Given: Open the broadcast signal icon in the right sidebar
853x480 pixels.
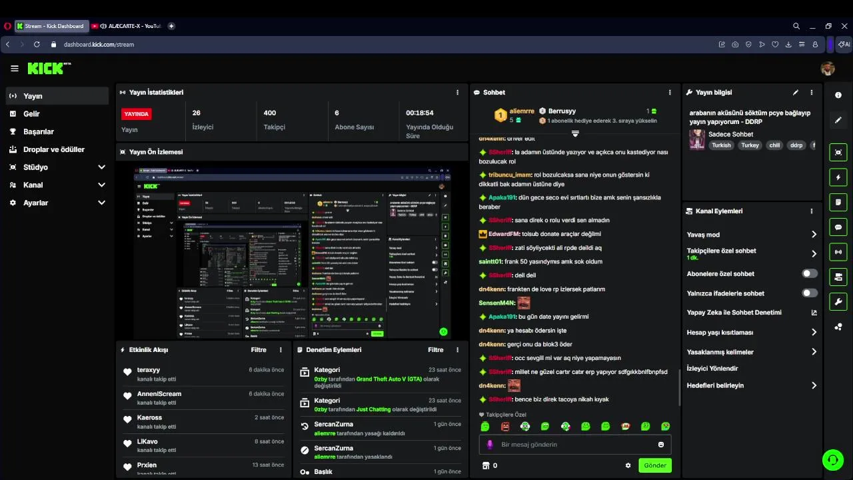Looking at the screenshot, I should 838,252.
